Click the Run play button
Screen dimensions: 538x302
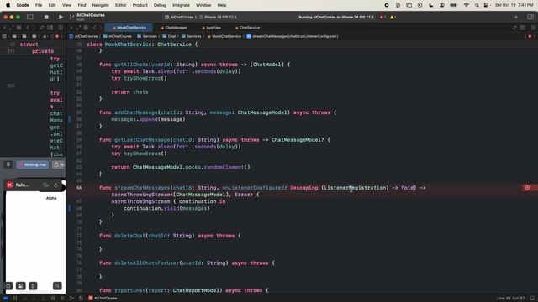pyautogui.click(x=61, y=17)
